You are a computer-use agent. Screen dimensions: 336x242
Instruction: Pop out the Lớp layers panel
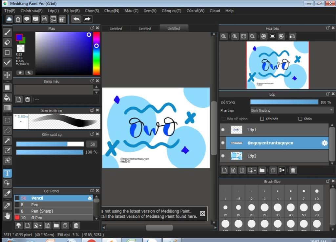[x=328, y=94]
